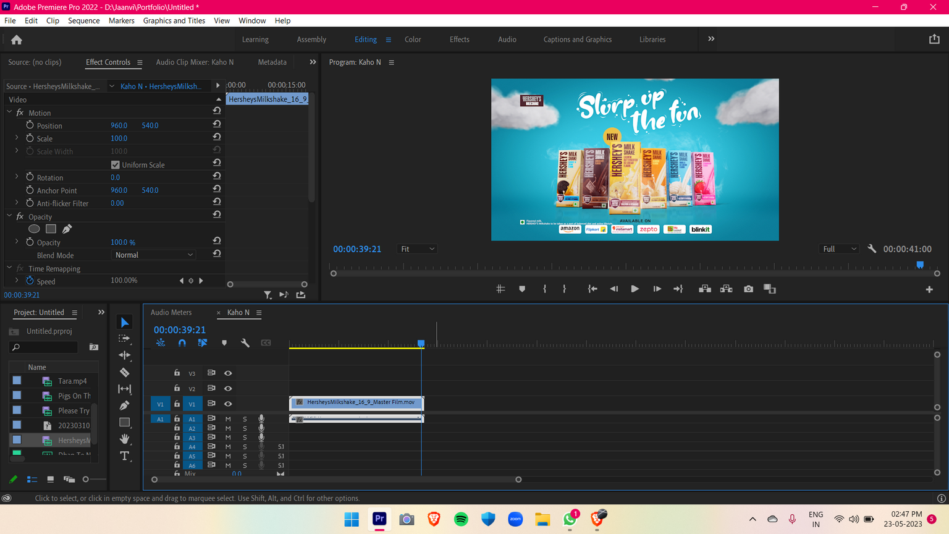
Task: Click the project search field
Action: pyautogui.click(x=44, y=347)
